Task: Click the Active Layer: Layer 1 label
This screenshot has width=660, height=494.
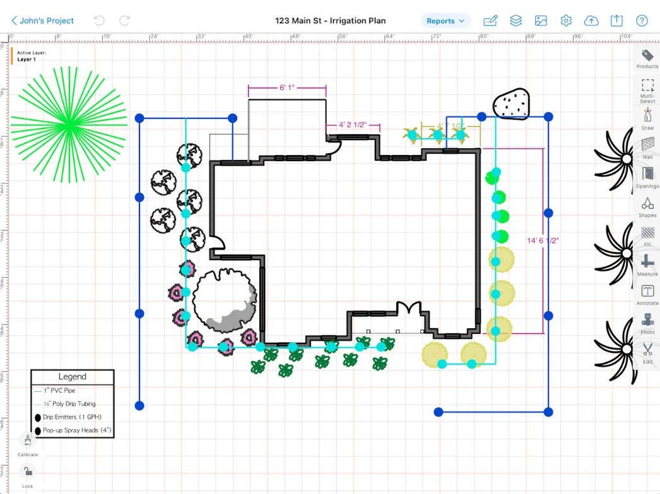Action: (32, 56)
